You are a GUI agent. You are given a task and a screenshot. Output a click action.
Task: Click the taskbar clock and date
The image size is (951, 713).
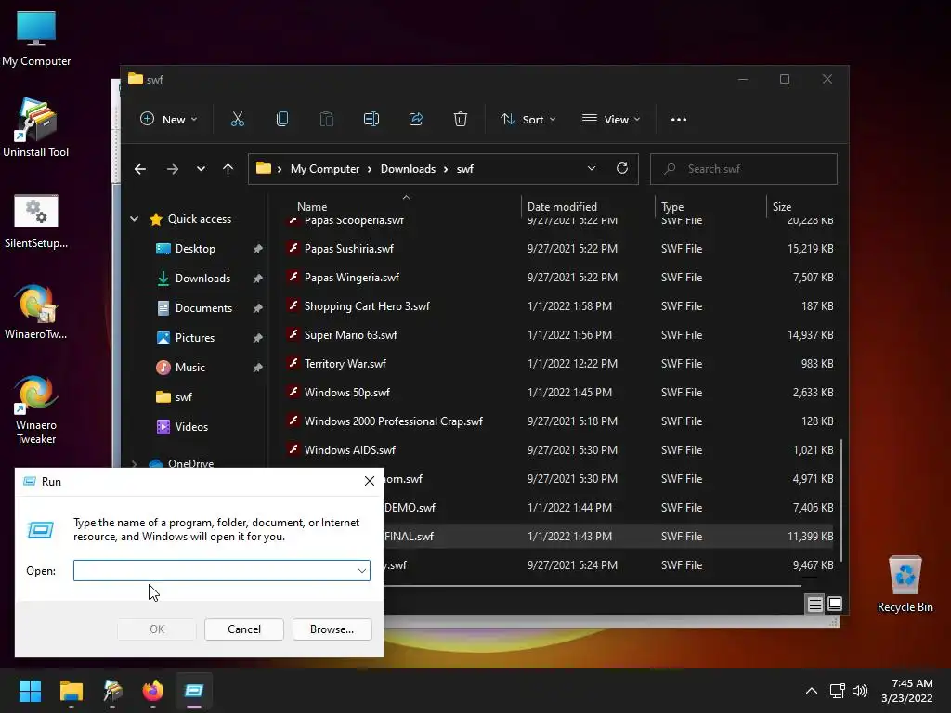click(906, 691)
